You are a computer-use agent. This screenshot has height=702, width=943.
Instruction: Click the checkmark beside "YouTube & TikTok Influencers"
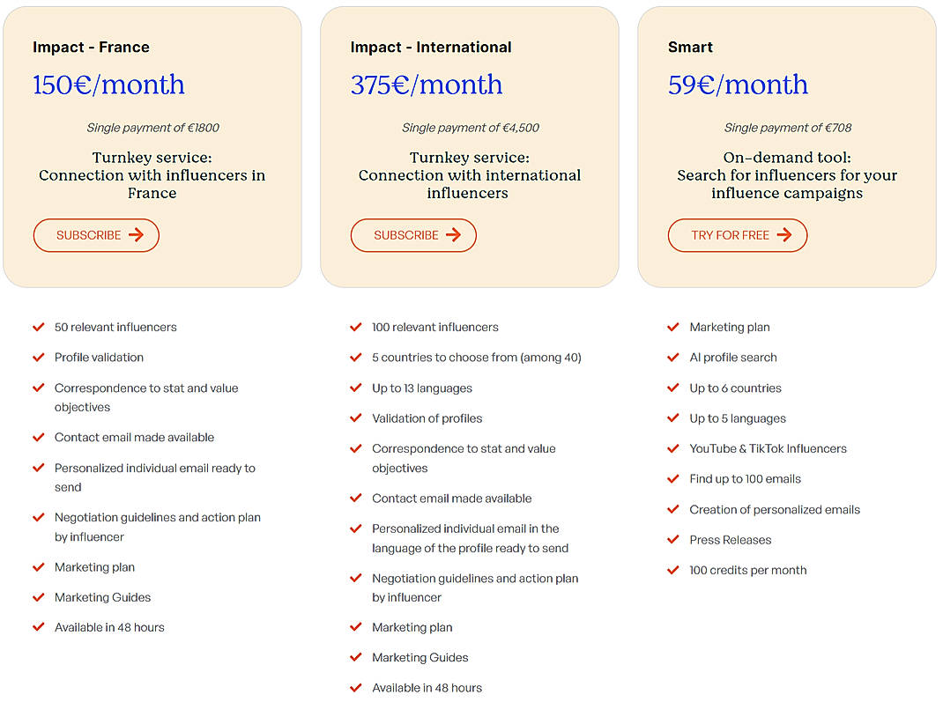(x=673, y=448)
